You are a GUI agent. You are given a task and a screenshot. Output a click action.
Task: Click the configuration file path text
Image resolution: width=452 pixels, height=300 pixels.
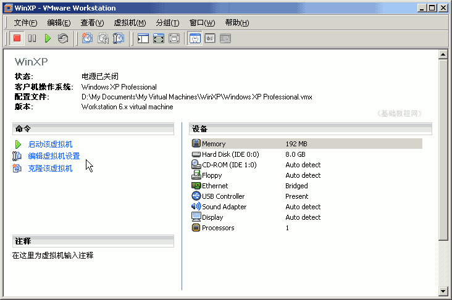(197, 97)
